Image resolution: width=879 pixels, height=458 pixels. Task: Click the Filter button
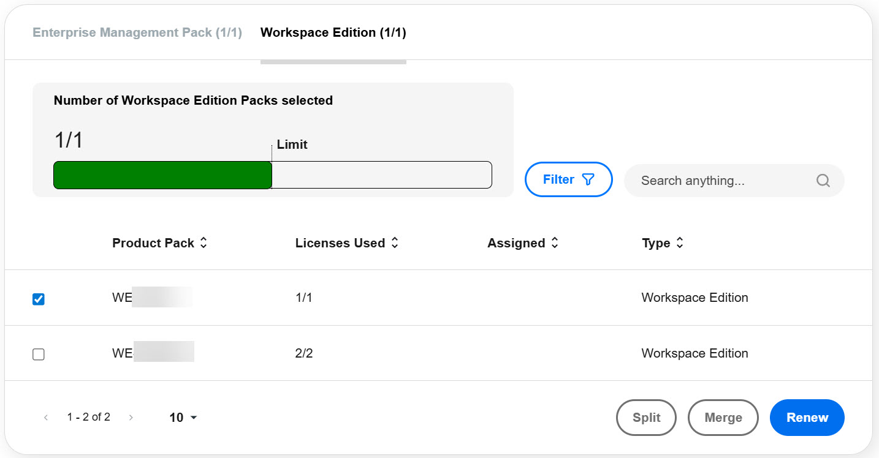[568, 179]
